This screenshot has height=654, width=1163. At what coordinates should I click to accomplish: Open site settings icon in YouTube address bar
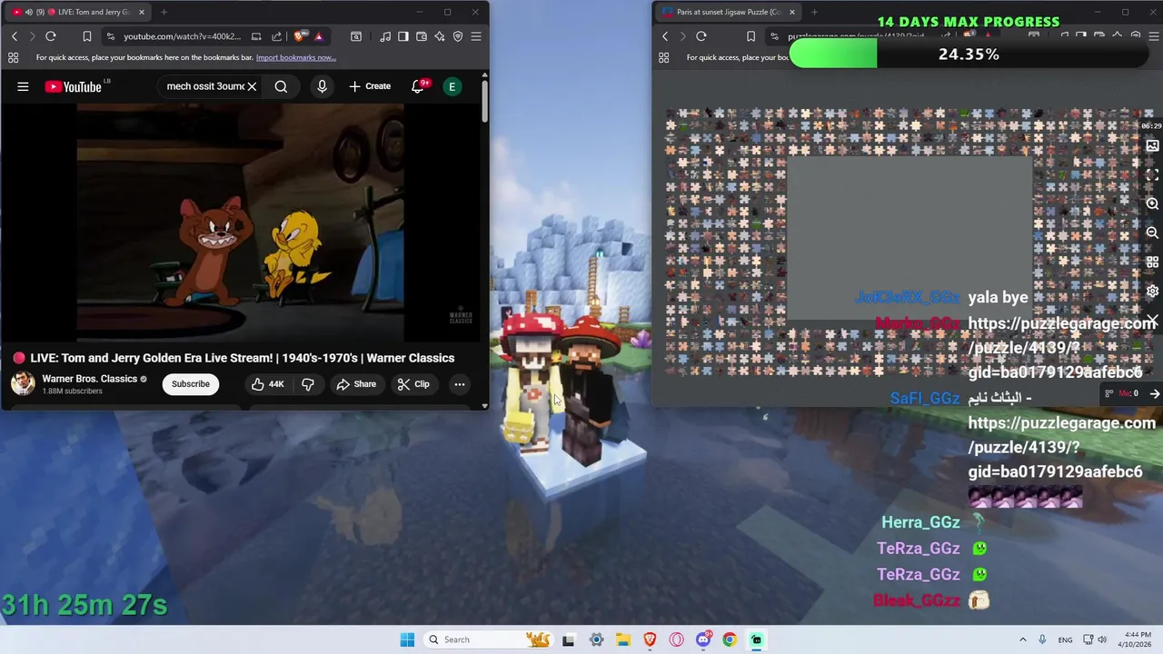click(x=110, y=36)
